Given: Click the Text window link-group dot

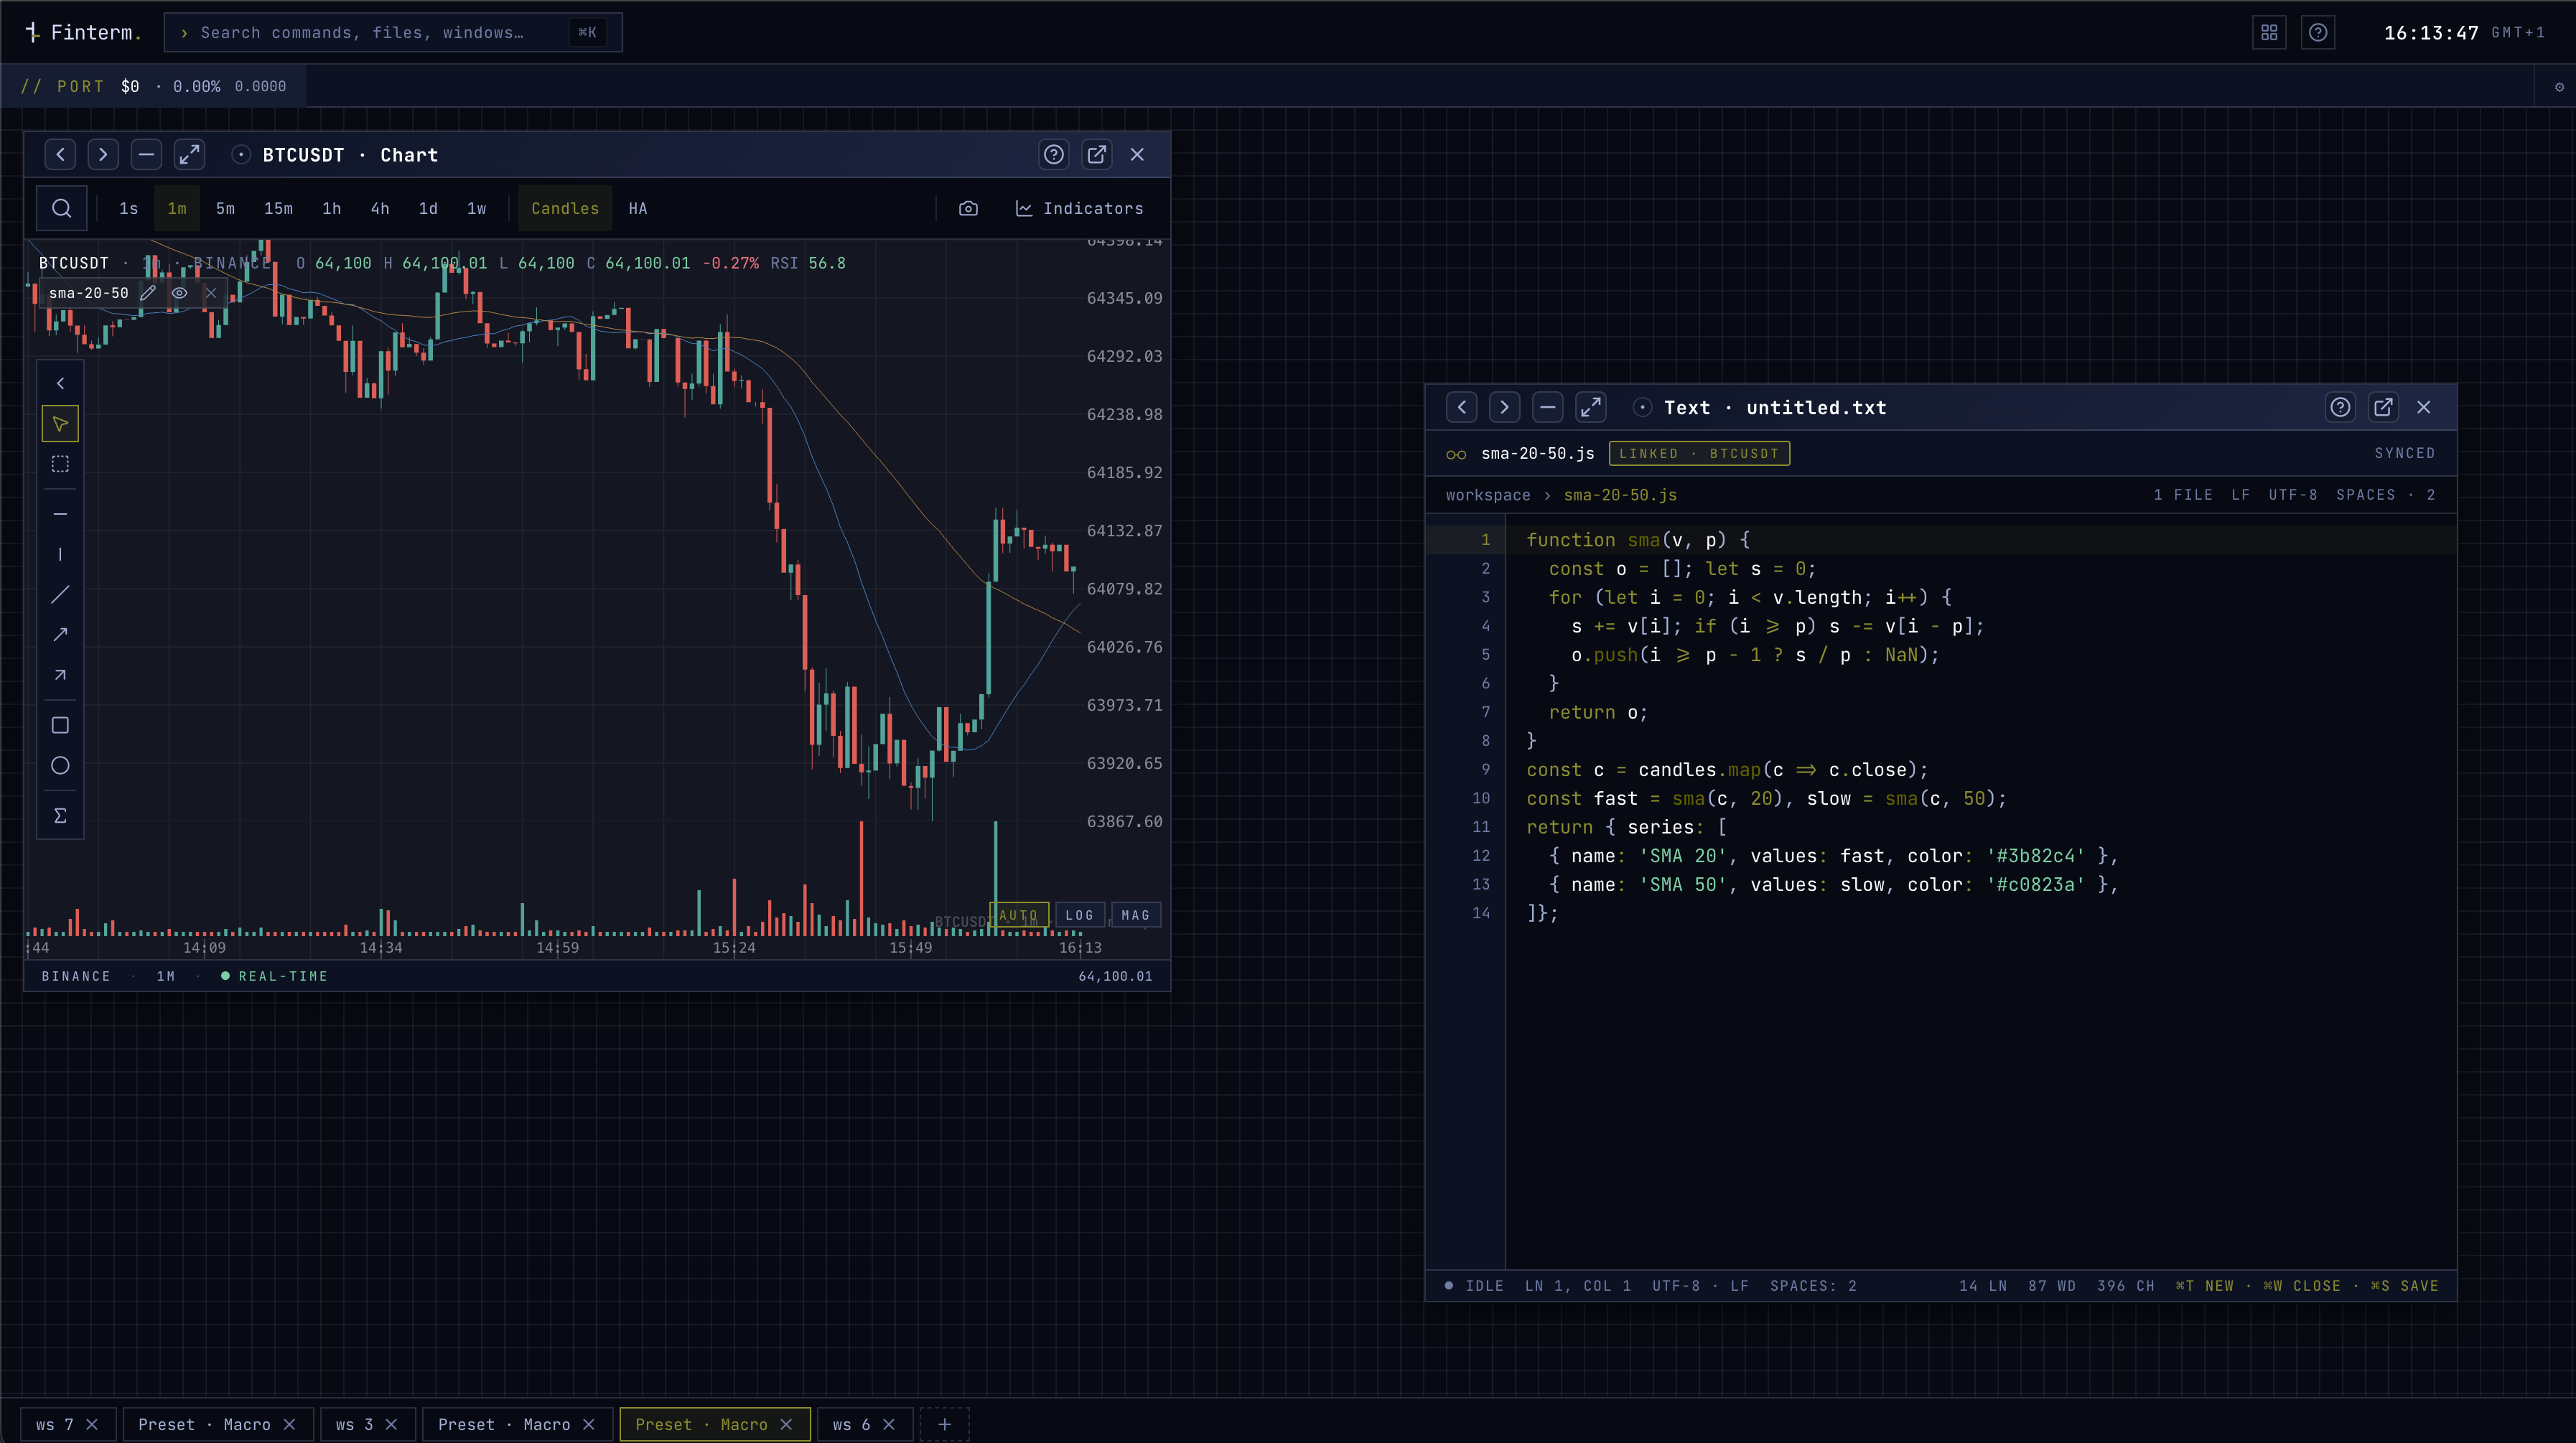Looking at the screenshot, I should click(1642, 407).
